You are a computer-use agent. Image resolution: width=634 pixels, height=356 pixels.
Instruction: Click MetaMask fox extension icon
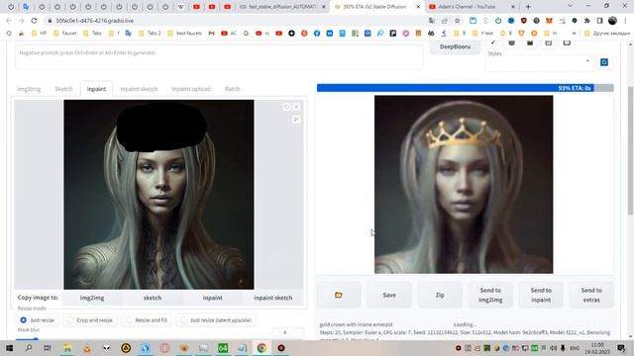click(x=549, y=21)
